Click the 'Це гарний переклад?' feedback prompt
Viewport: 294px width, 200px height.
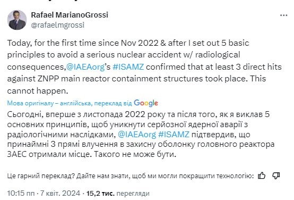pyautogui.click(x=40, y=176)
